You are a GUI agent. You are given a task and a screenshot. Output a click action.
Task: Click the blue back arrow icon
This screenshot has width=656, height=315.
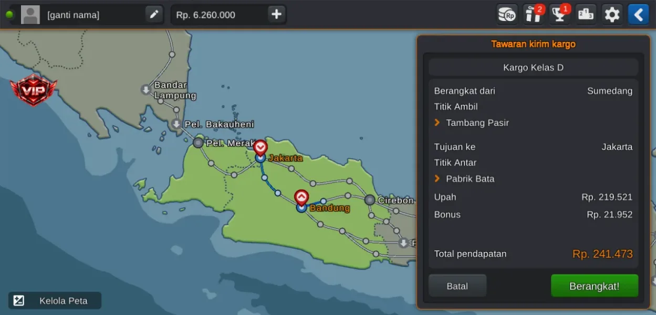coord(639,15)
